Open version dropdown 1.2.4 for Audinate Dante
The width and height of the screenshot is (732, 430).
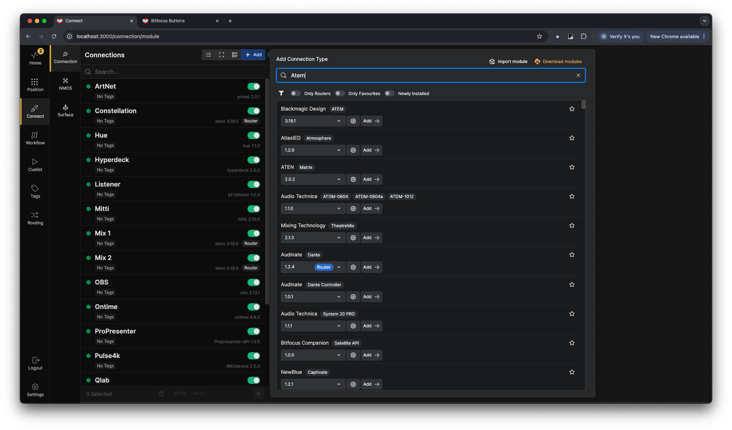313,267
